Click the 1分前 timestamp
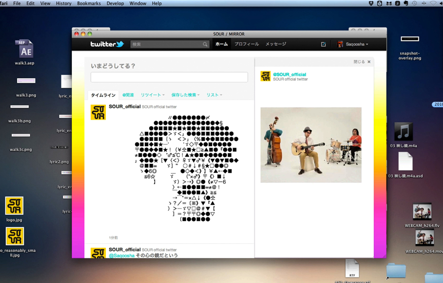Screen dimensions: 443x283 point(113,238)
